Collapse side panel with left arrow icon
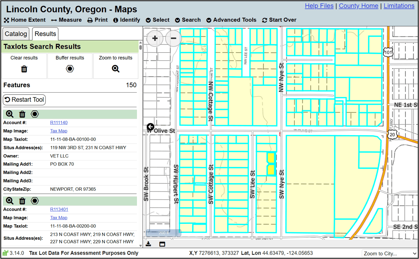Image resolution: width=419 pixels, height=259 pixels. [x=150, y=127]
